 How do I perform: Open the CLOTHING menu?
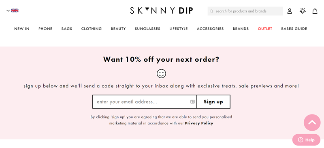coord(92,29)
